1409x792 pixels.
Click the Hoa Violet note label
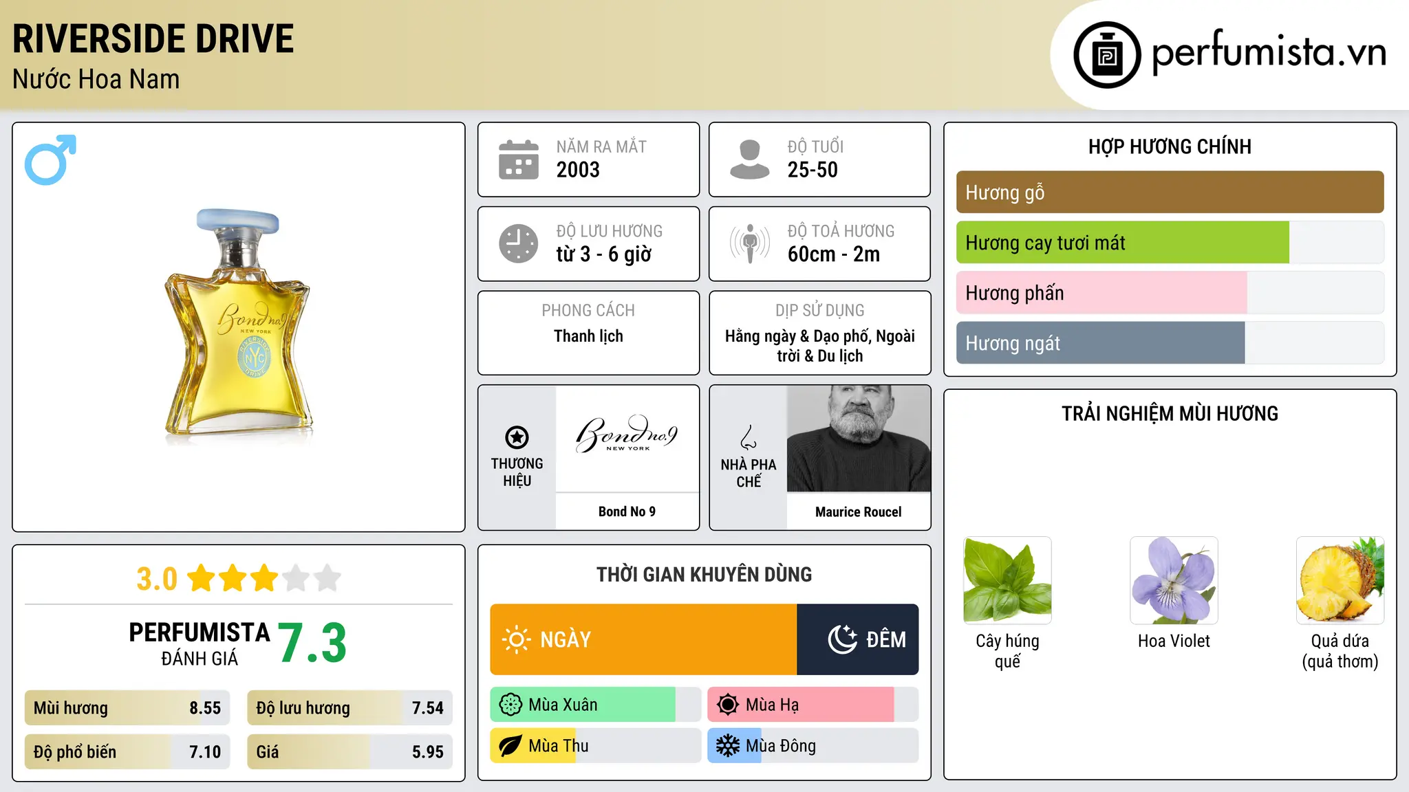[x=1174, y=641]
